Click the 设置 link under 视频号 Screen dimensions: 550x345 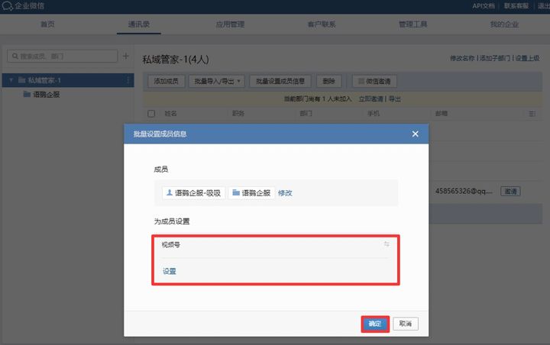pyautogui.click(x=169, y=271)
